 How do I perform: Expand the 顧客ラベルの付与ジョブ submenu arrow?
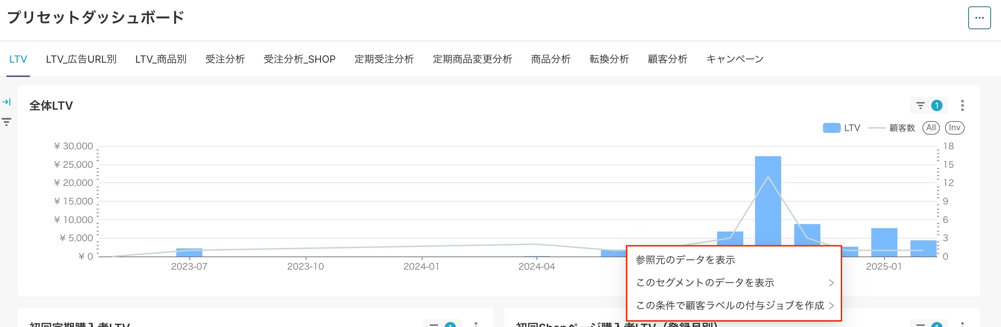point(831,306)
